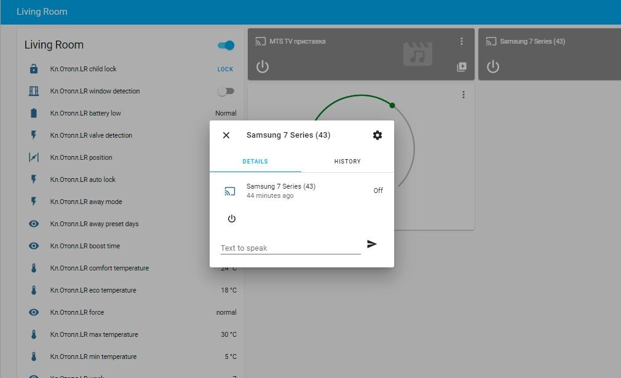This screenshot has height=378, width=621.
Task: Click min temperature value '5 °C'
Action: point(231,356)
